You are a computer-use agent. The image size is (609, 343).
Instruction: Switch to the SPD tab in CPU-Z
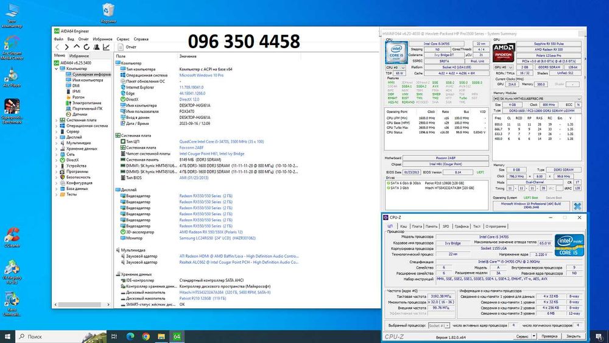coord(446,226)
